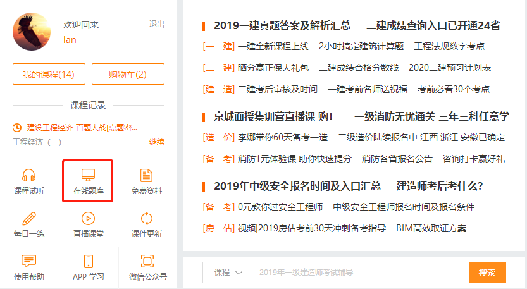Viewport: 527px width, 289px height.
Task: Open 2019一建真题答案及解析汇总 headline
Action: pyautogui.click(x=282, y=26)
